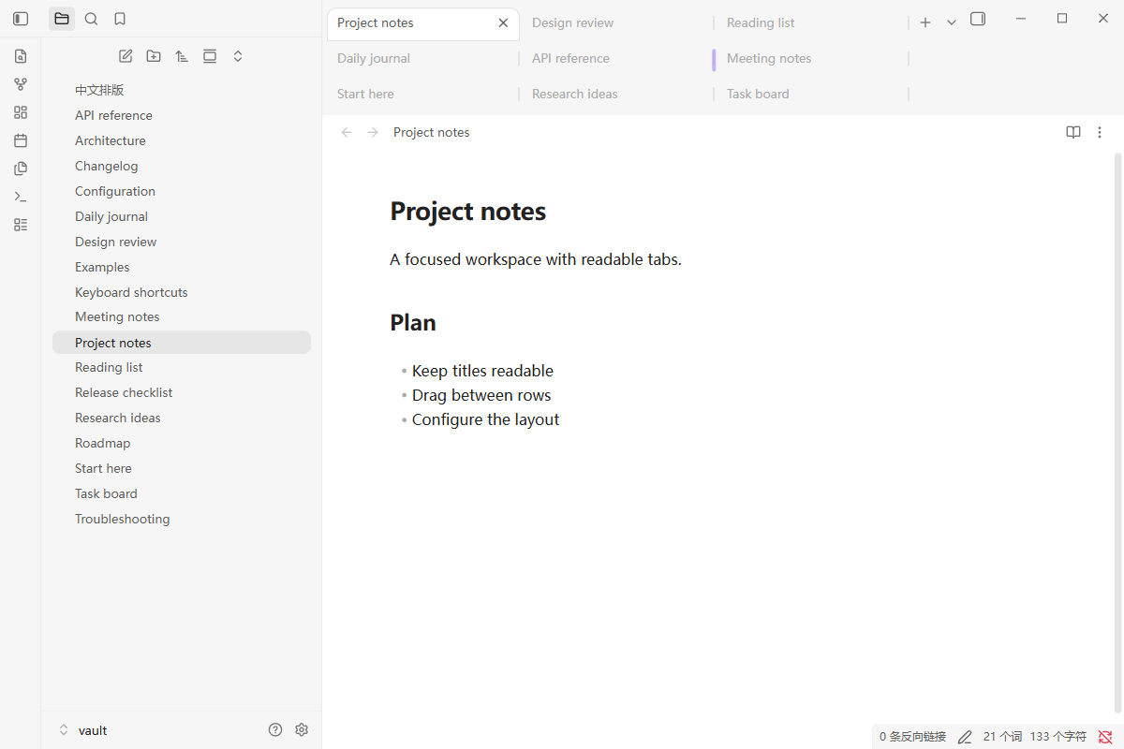
Task: Click the 21 个词 word count
Action: (1002, 737)
